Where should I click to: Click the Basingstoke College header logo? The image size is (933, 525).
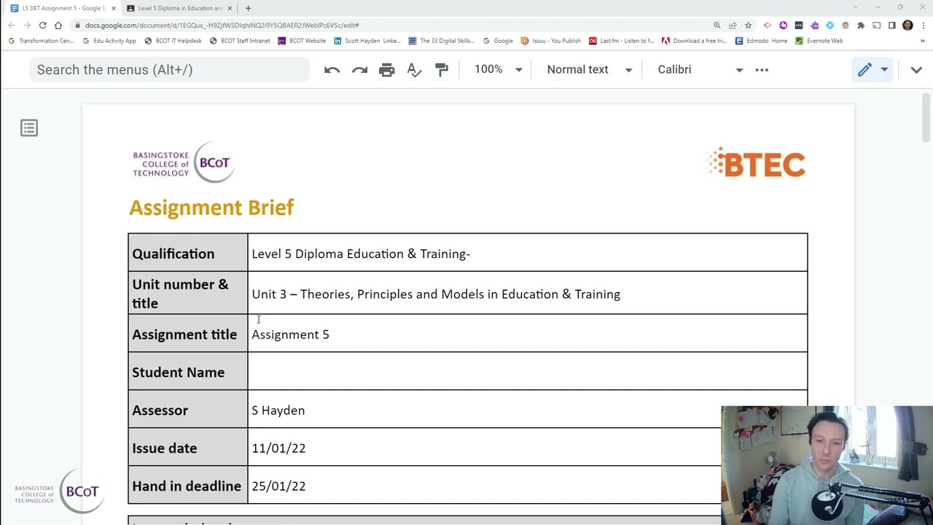pos(183,163)
